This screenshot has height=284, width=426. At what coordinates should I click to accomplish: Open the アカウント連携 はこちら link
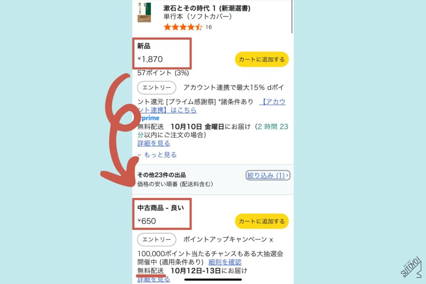pyautogui.click(x=212, y=106)
